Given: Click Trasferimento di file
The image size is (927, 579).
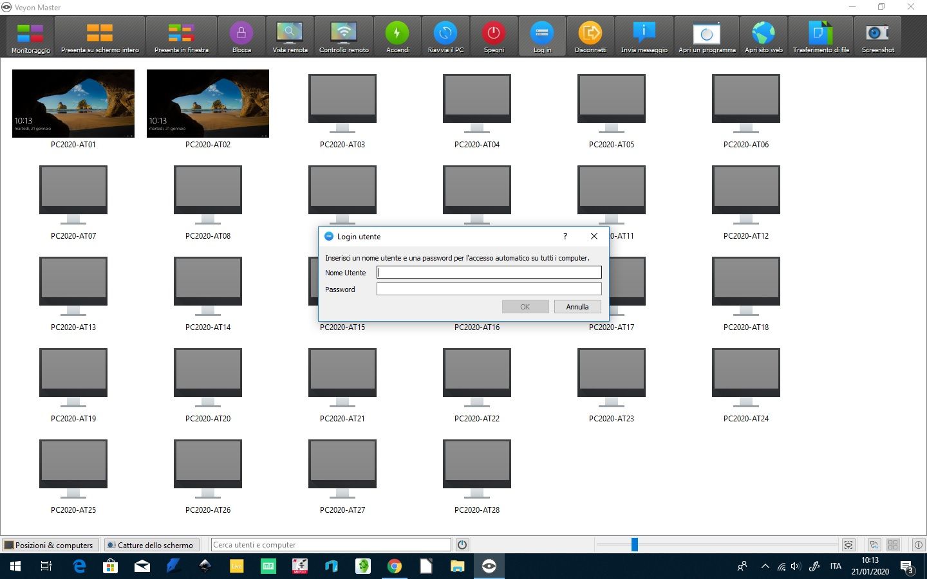Looking at the screenshot, I should 821,37.
